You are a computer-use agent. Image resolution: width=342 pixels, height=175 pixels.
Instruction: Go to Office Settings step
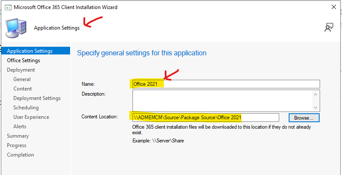[x=24, y=60]
